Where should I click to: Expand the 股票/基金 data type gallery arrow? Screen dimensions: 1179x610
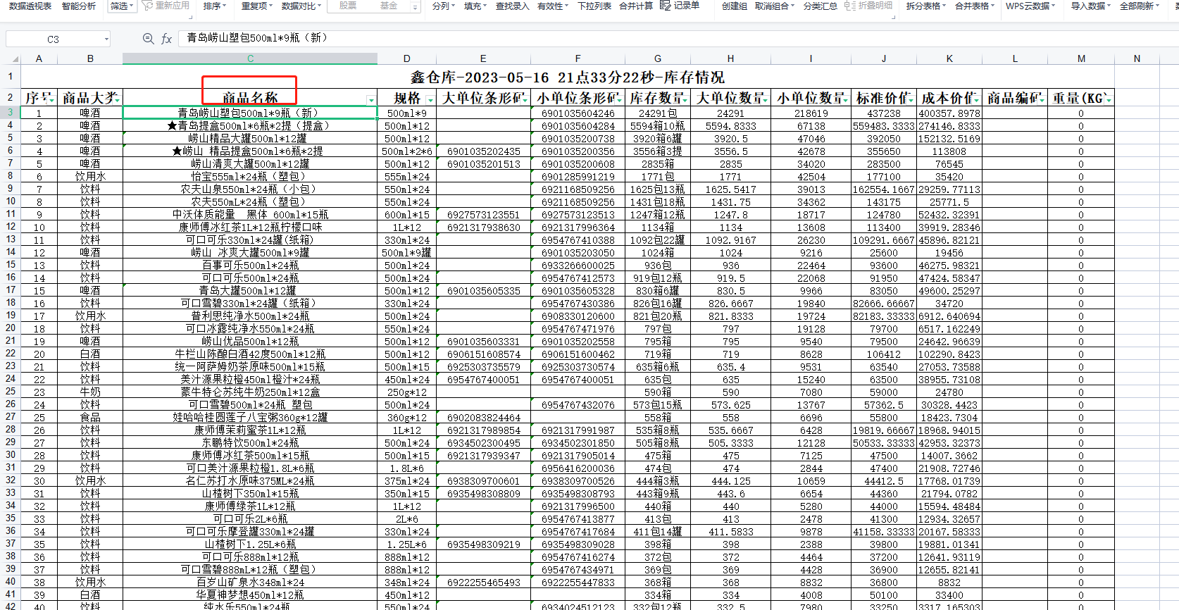[415, 6]
